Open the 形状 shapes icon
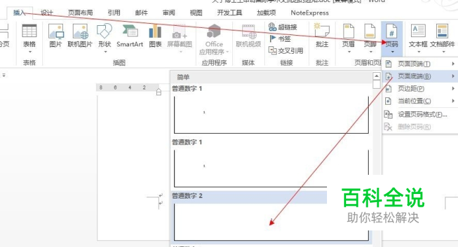 [x=105, y=31]
